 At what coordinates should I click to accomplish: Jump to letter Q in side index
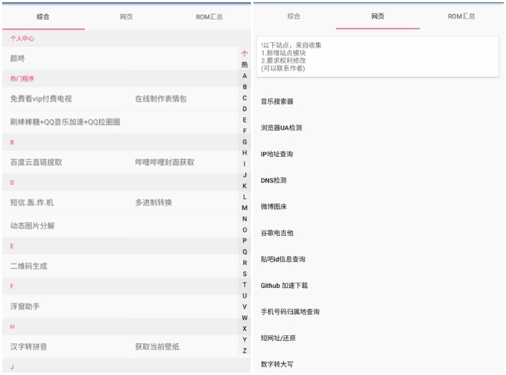pos(244,251)
